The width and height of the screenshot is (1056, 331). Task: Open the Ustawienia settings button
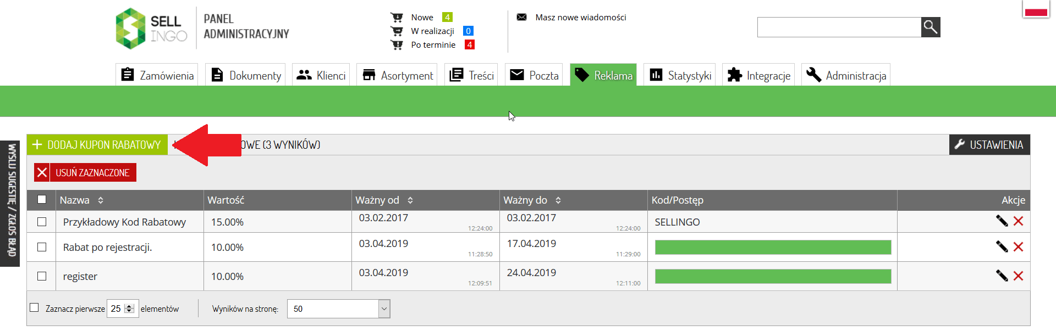[989, 145]
